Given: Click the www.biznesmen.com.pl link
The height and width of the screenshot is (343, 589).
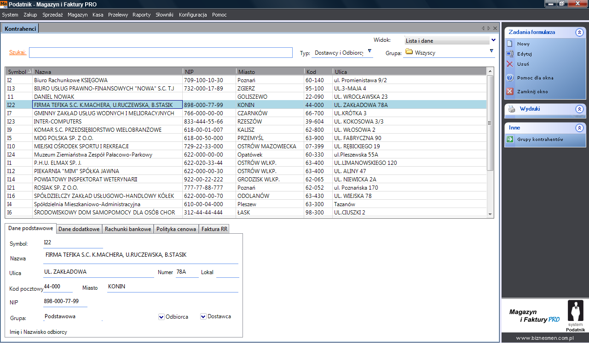Looking at the screenshot, I should [x=545, y=338].
